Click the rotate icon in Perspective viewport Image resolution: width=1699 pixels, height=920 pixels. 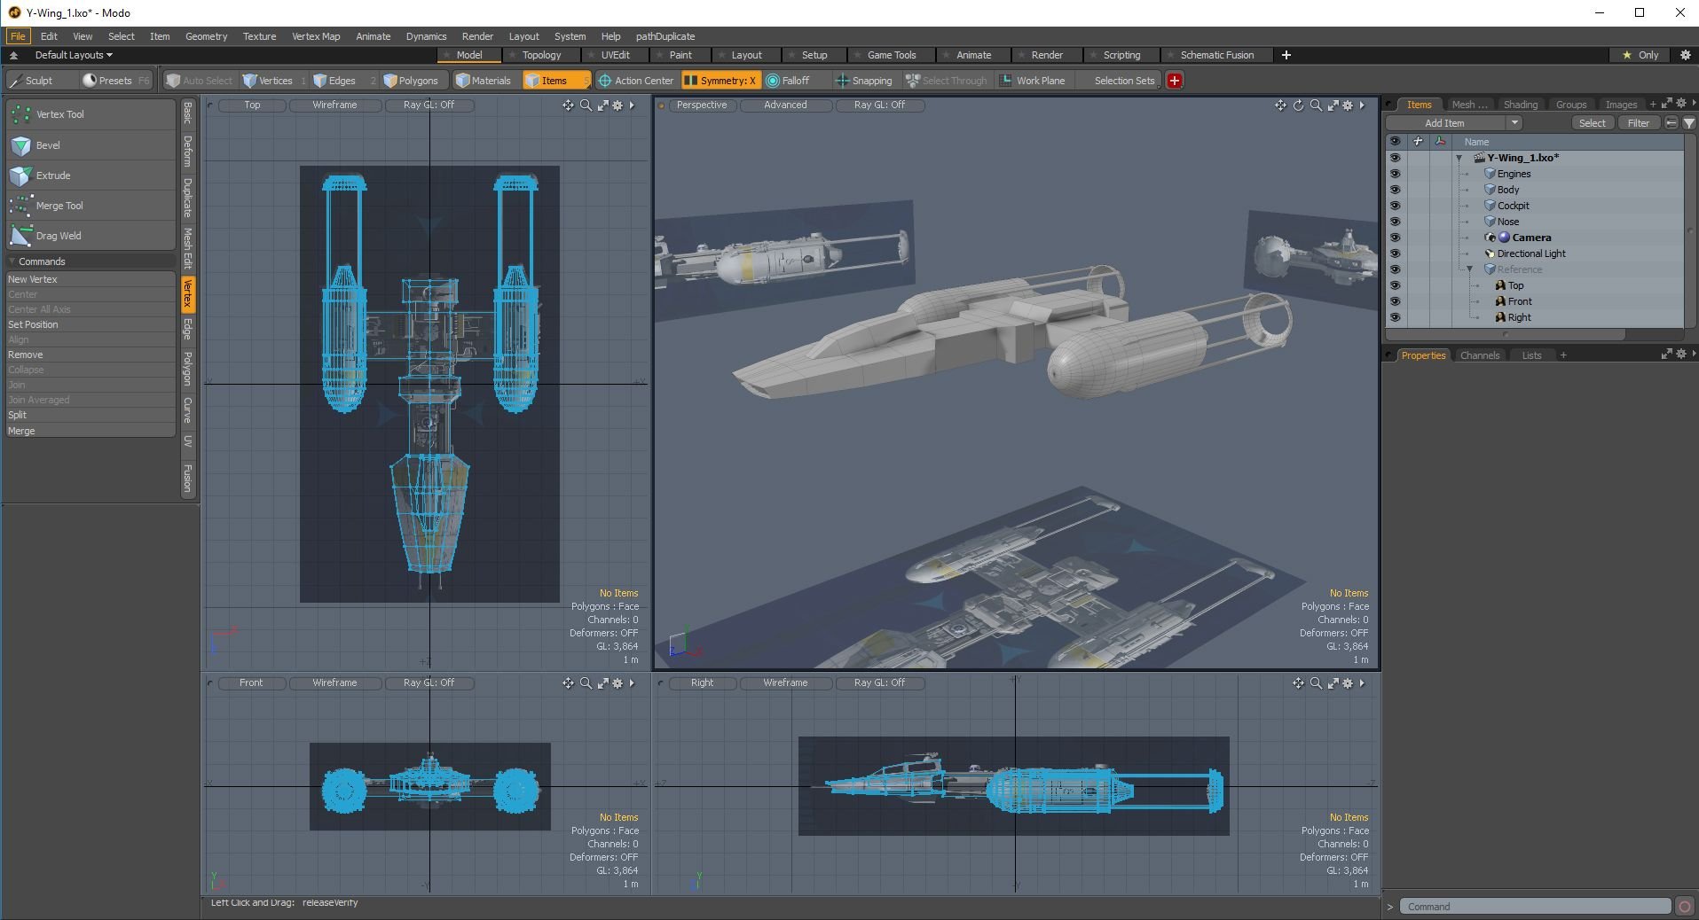(1298, 105)
